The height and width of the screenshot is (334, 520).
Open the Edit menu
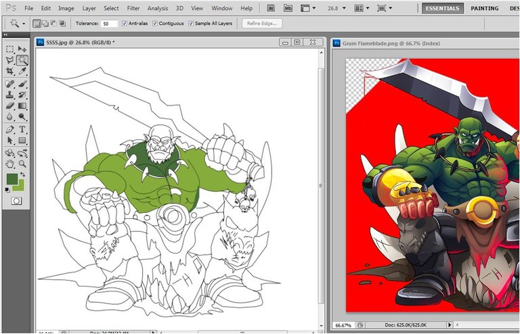(x=46, y=8)
